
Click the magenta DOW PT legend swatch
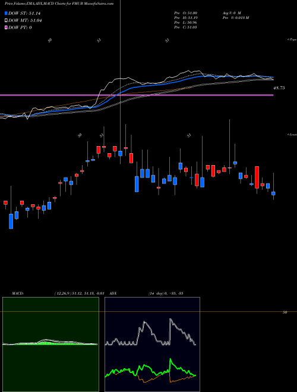[x=7, y=27]
